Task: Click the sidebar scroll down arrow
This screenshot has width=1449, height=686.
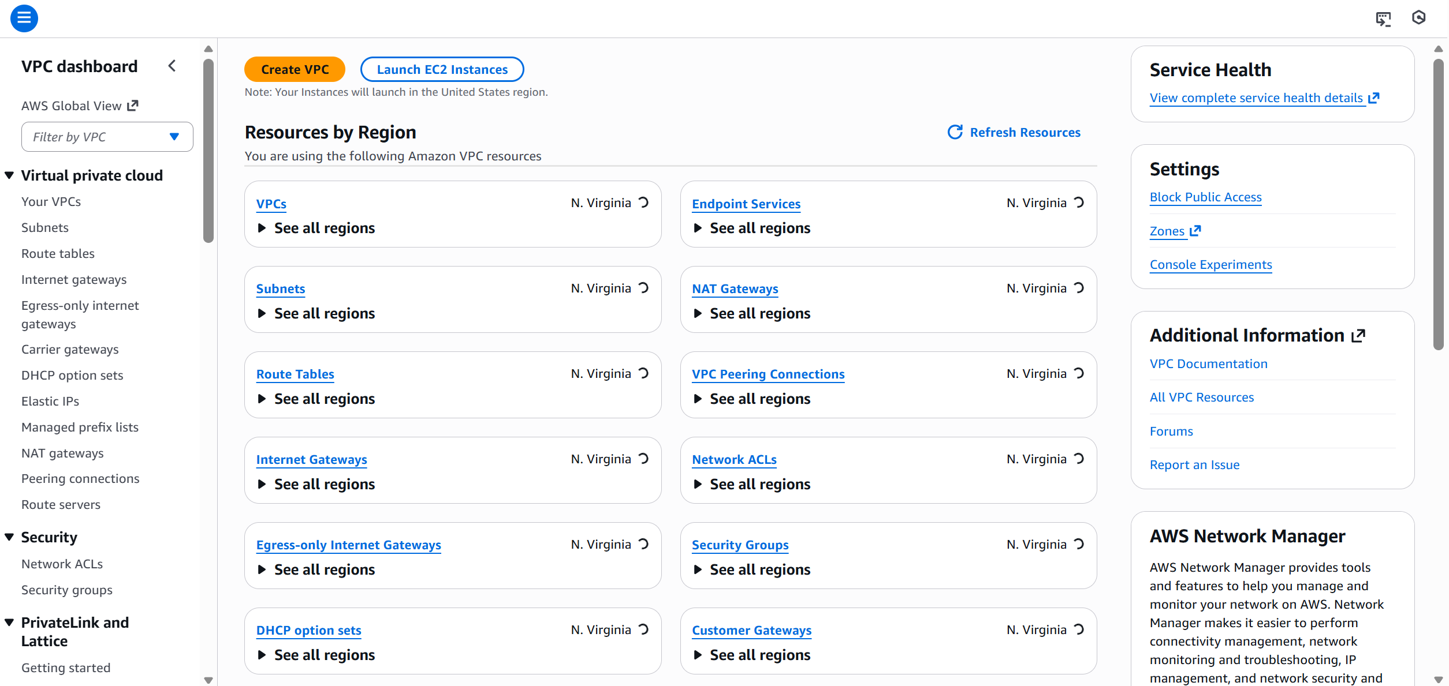Action: pos(208,680)
